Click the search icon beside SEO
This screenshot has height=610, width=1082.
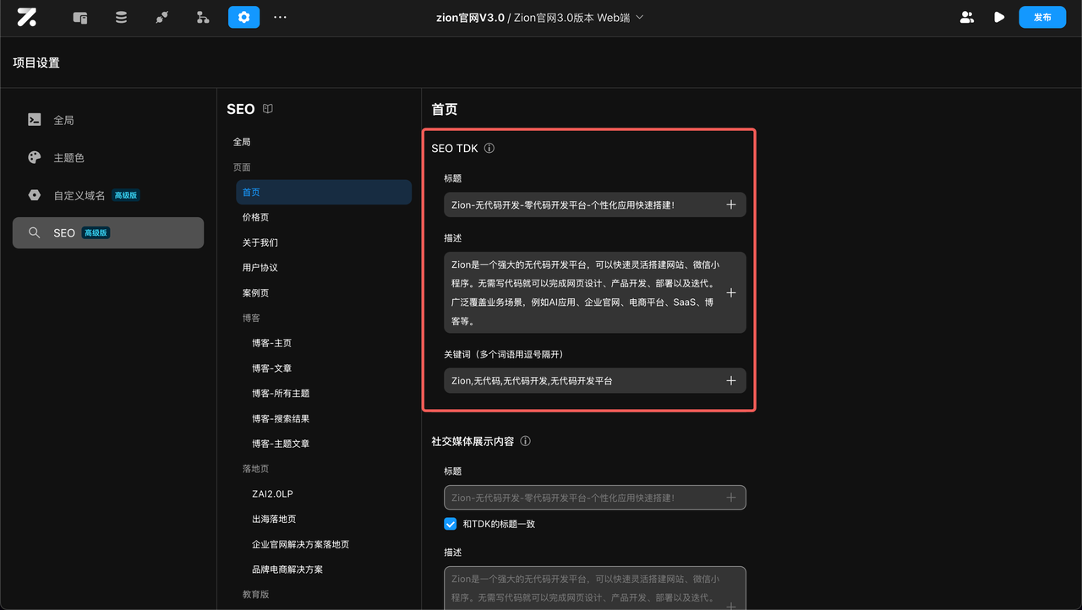tap(35, 233)
